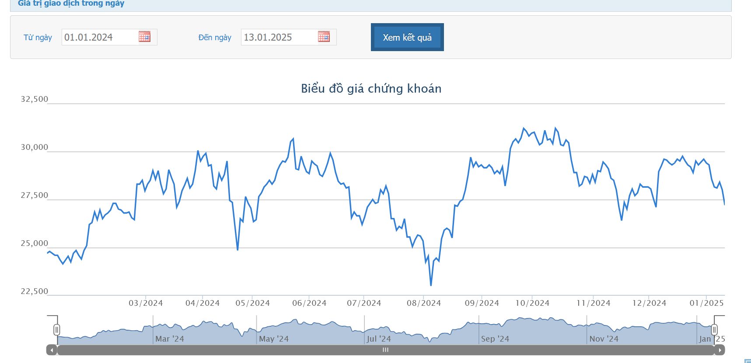This screenshot has width=751, height=363.
Task: Click the 04/2024 x-axis label
Action: (x=203, y=303)
